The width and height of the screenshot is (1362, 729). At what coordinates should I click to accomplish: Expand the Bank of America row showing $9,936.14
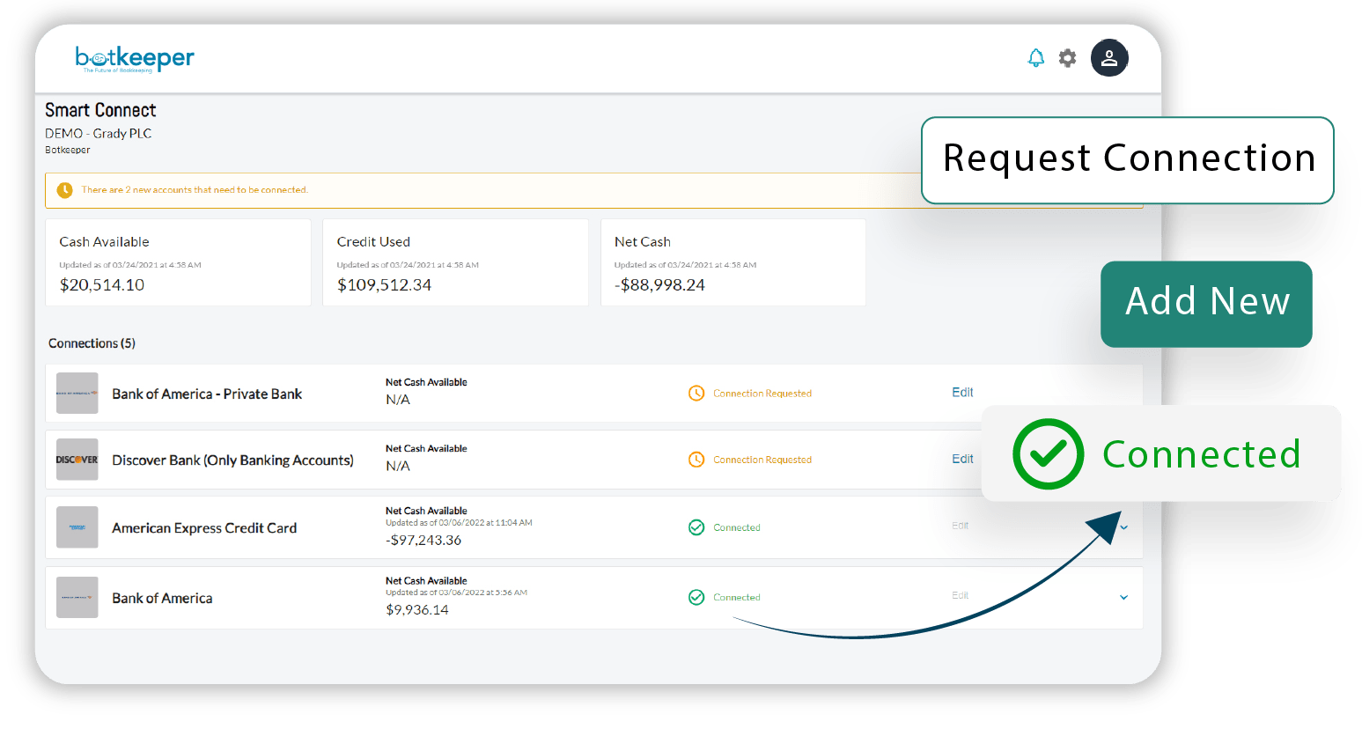1123,597
